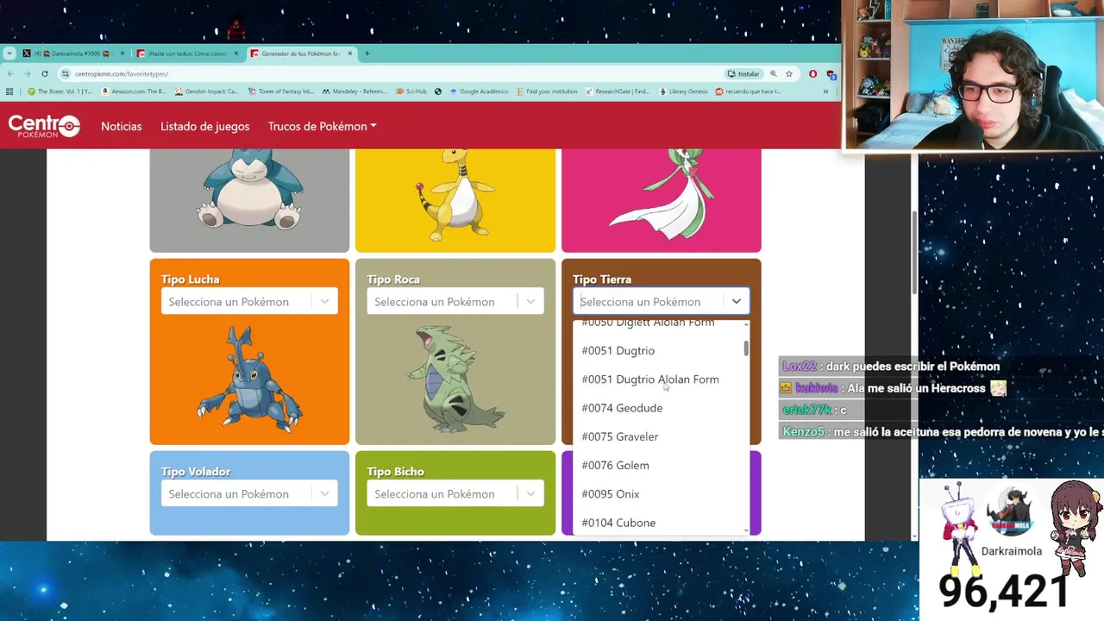Open the Genshin Impact bookmark
Image resolution: width=1104 pixels, height=621 pixels.
click(x=206, y=91)
